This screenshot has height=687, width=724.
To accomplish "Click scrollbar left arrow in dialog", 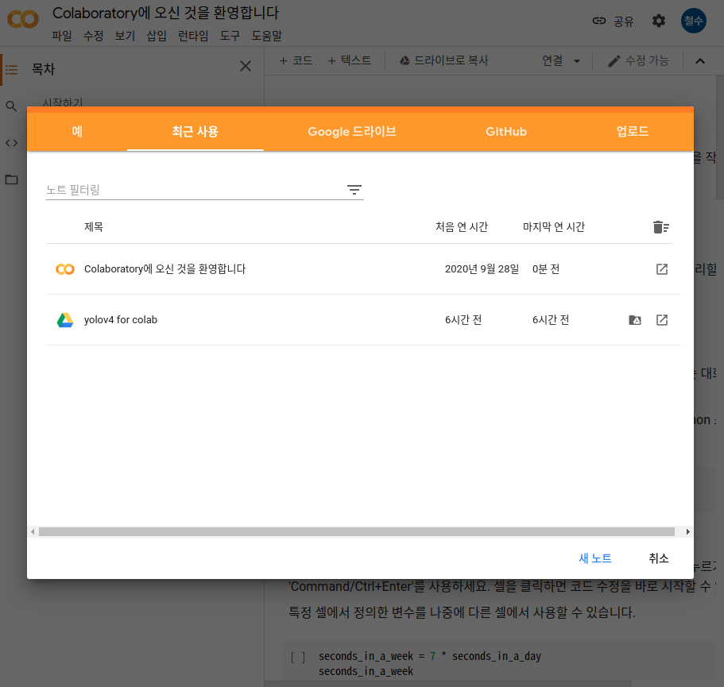I will pyautogui.click(x=33, y=531).
